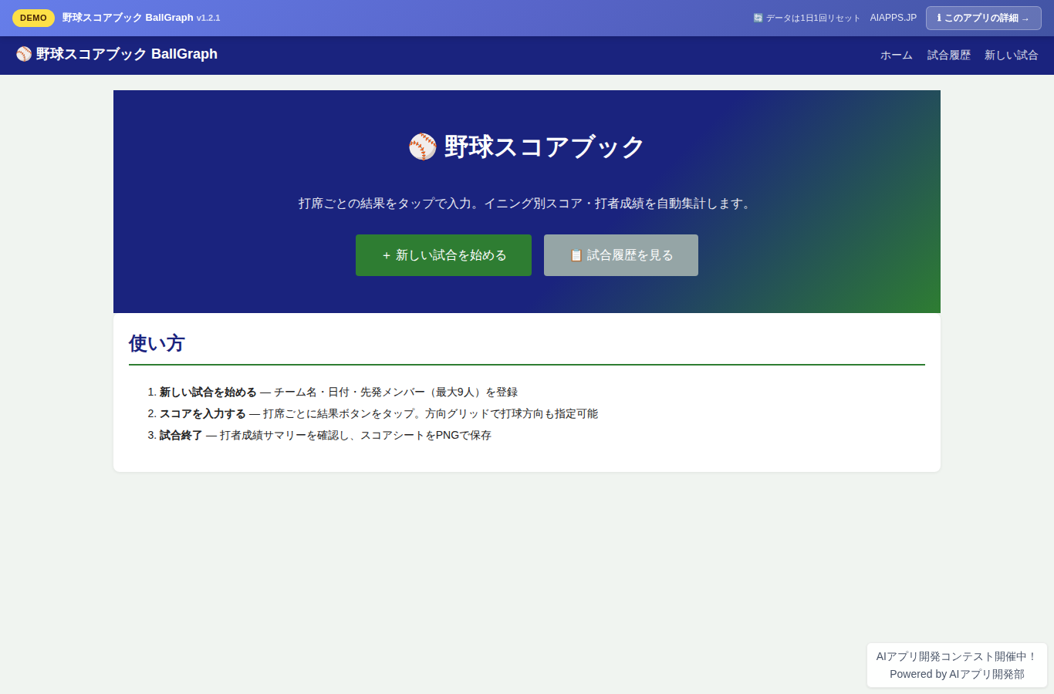The height and width of the screenshot is (694, 1054).
Task: Click the 使い方 heading
Action: click(x=157, y=343)
